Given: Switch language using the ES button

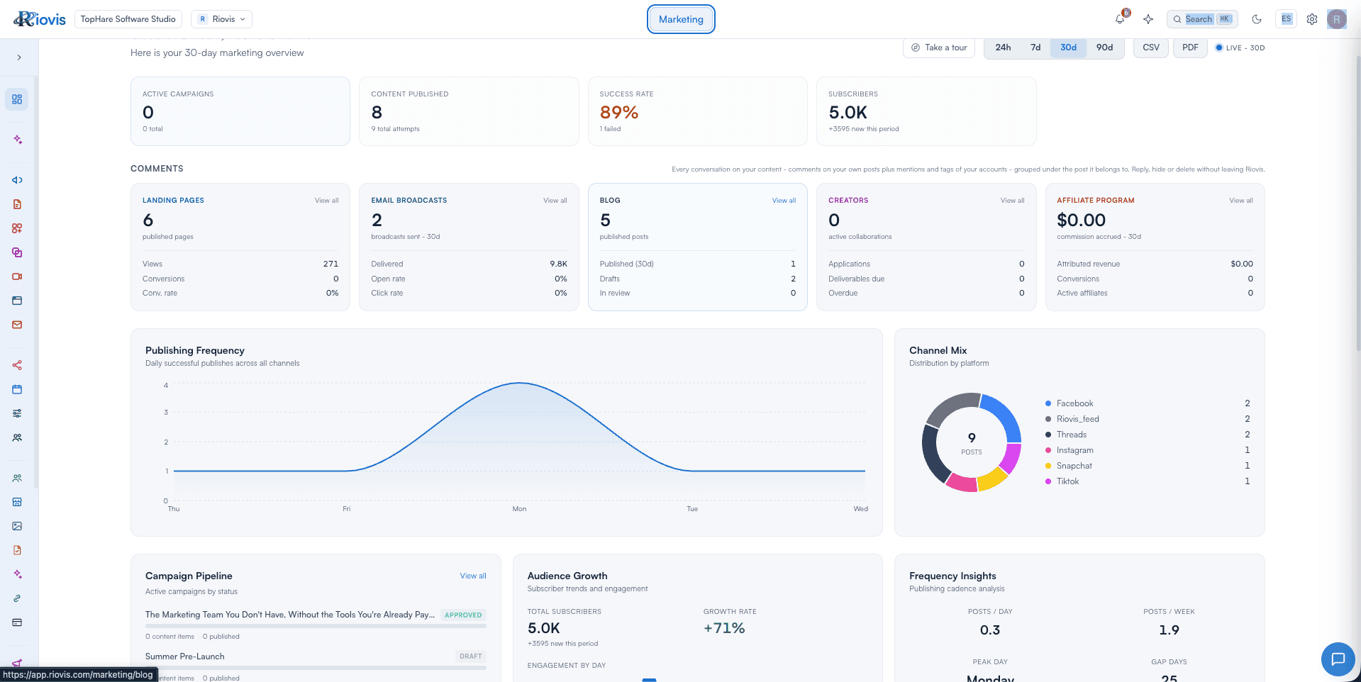Looking at the screenshot, I should (1286, 19).
